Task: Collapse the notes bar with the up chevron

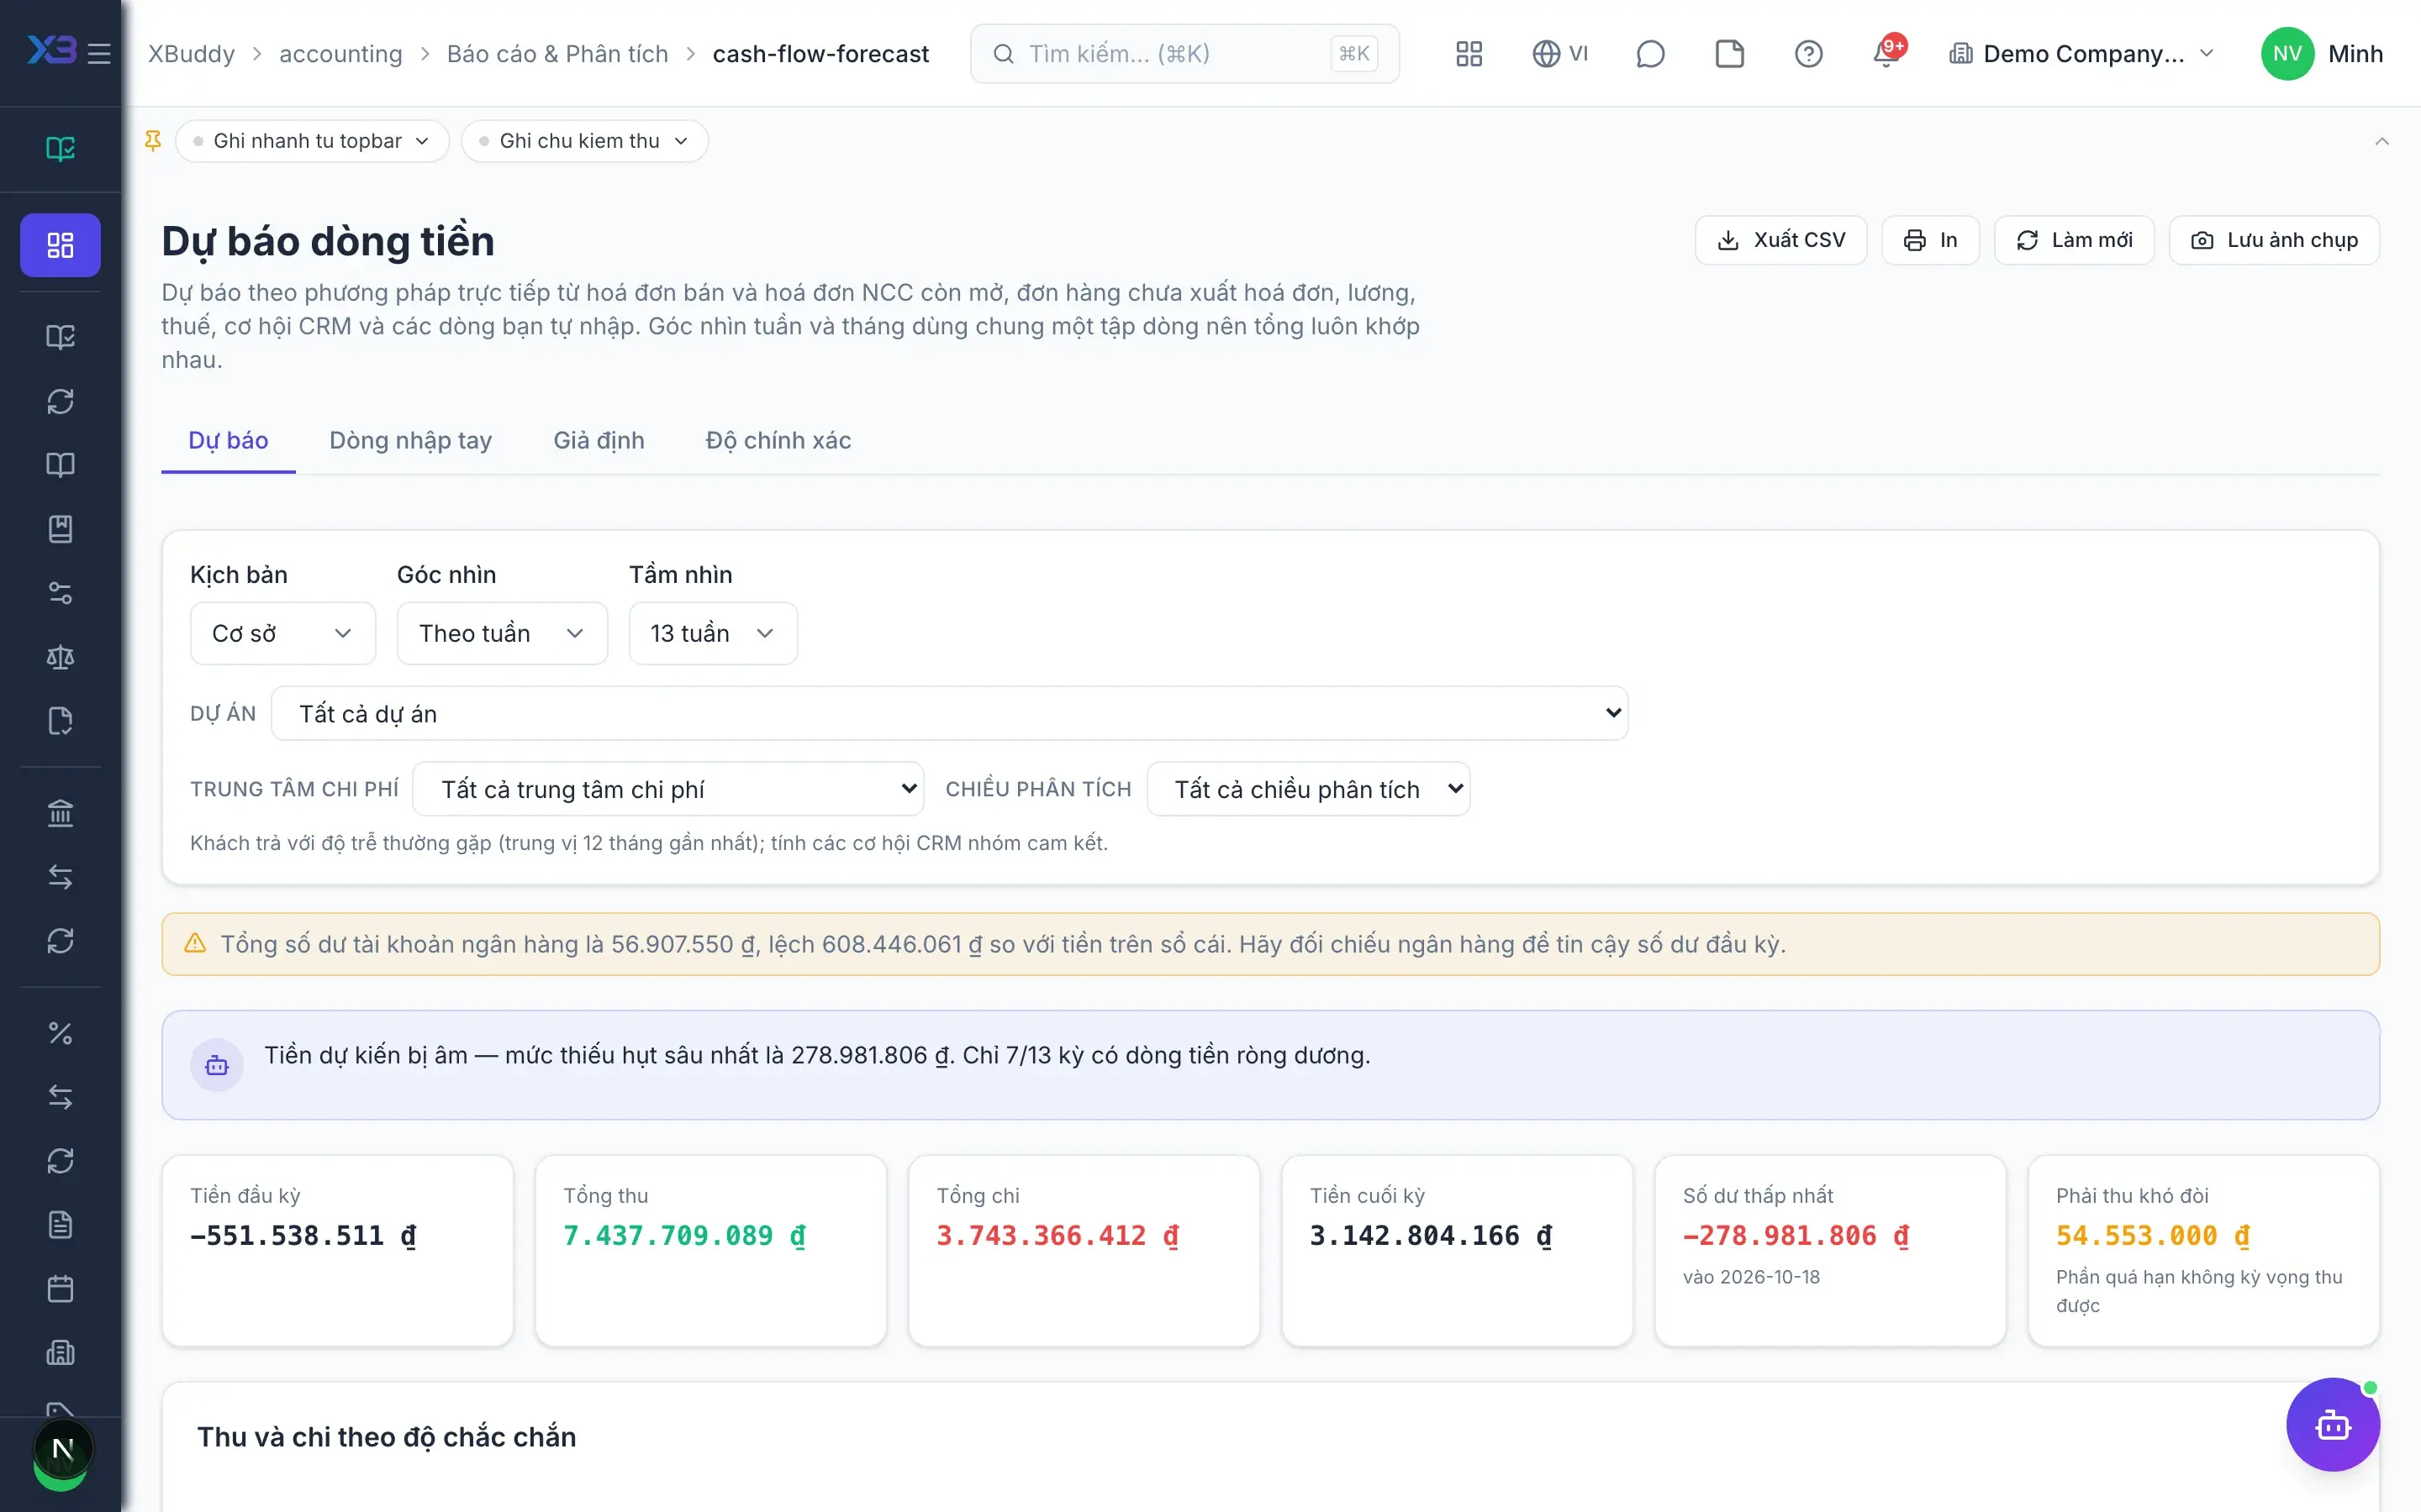Action: pos(2381,141)
